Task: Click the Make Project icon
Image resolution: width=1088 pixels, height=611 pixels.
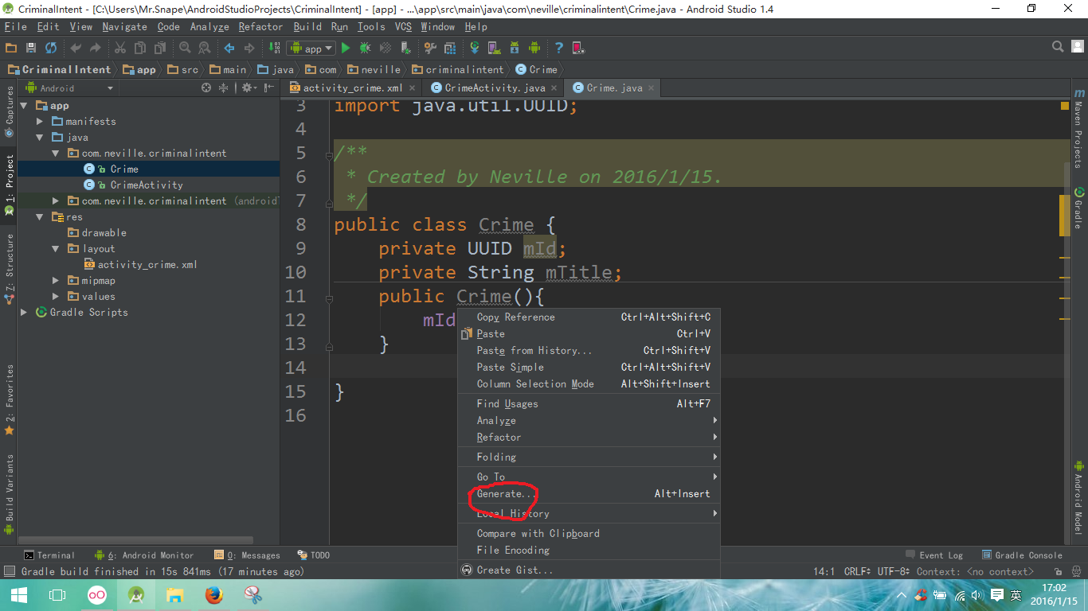Action: [274, 49]
